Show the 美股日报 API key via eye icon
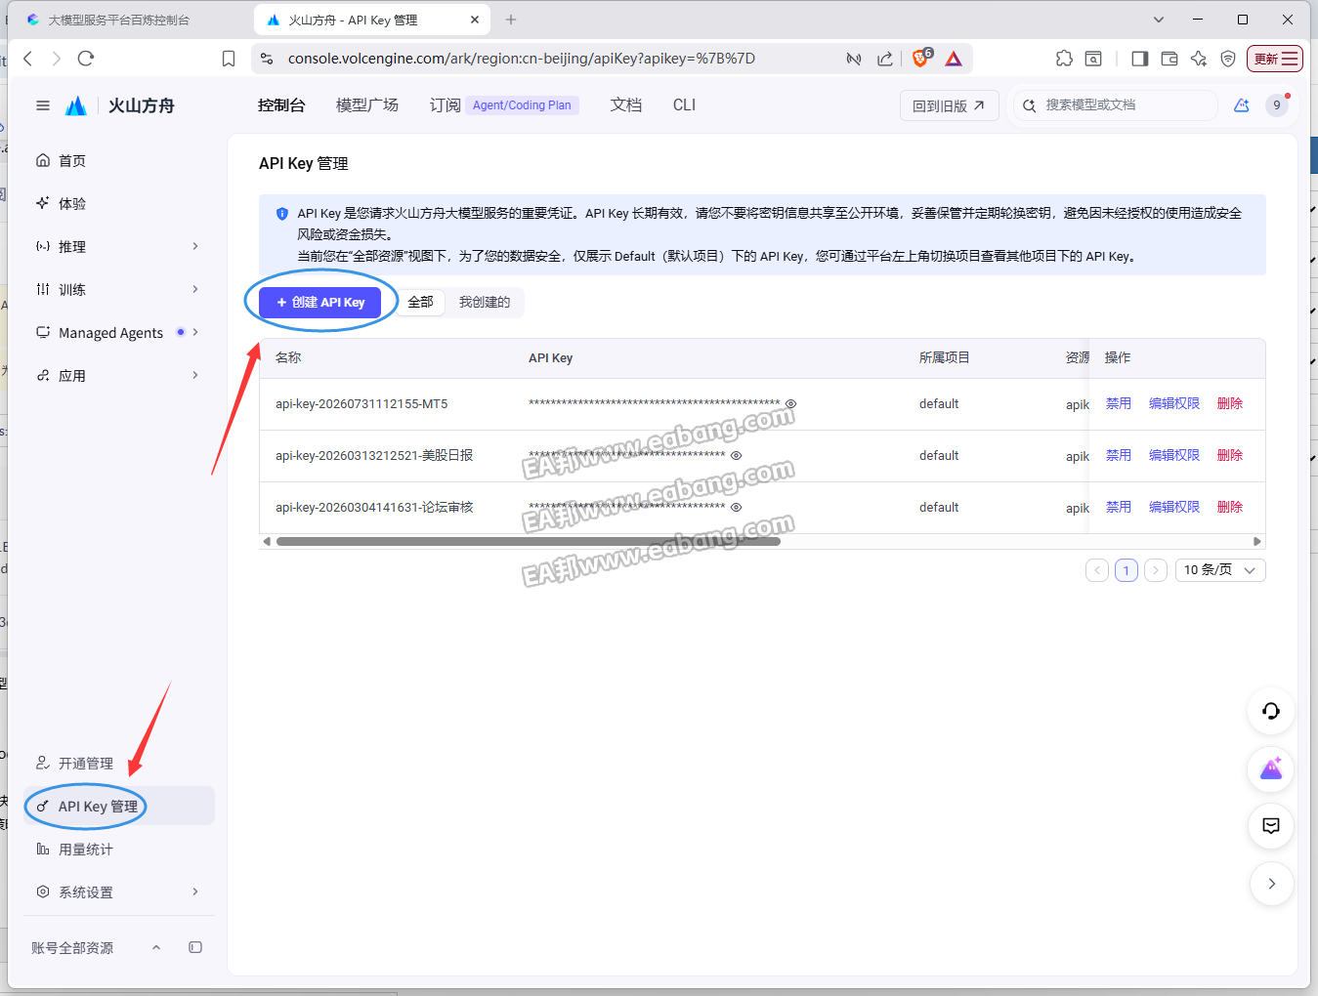Image resolution: width=1318 pixels, height=996 pixels. point(737,455)
